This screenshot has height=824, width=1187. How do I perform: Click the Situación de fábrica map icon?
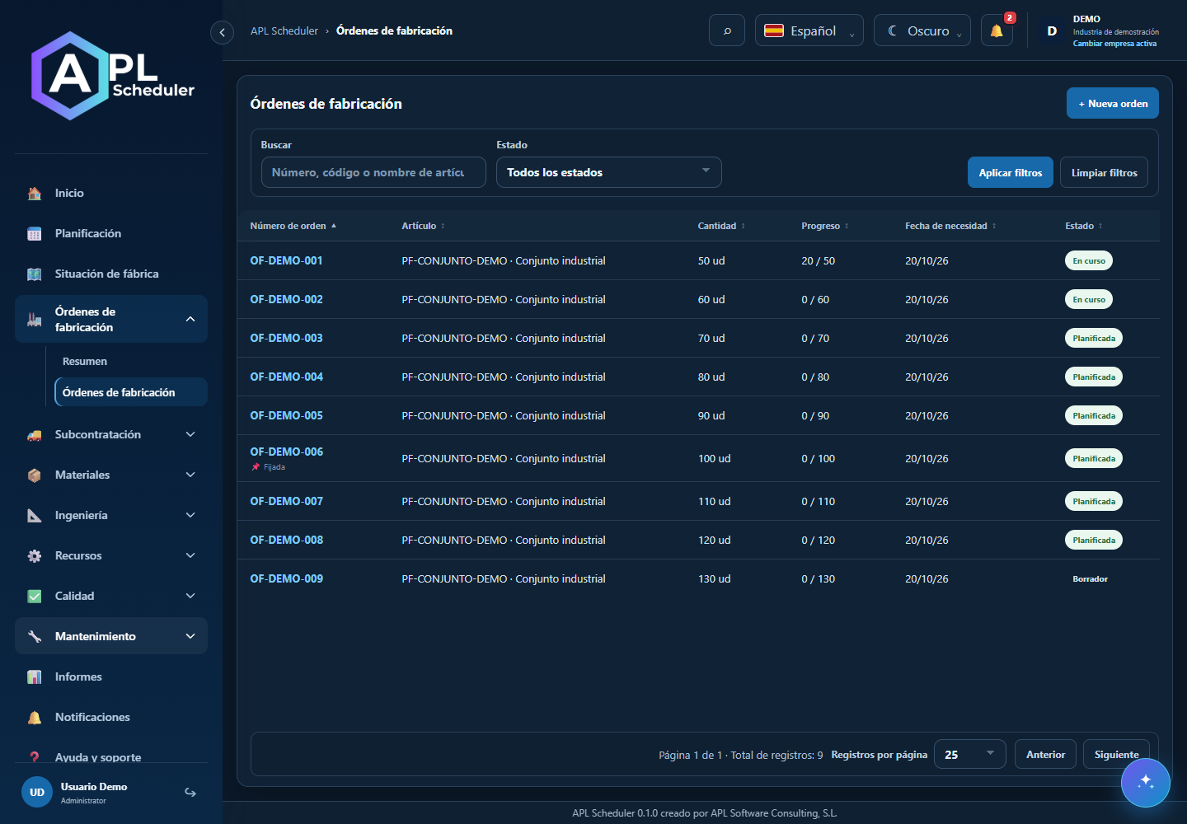tap(35, 274)
